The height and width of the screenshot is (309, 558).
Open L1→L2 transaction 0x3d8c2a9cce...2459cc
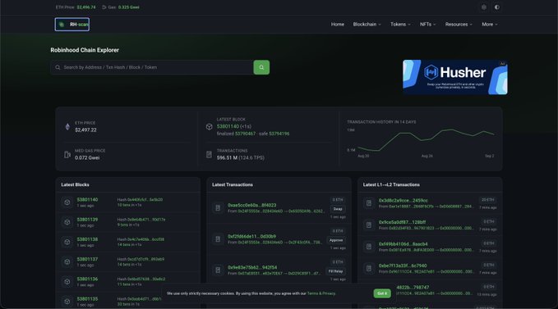pos(404,201)
